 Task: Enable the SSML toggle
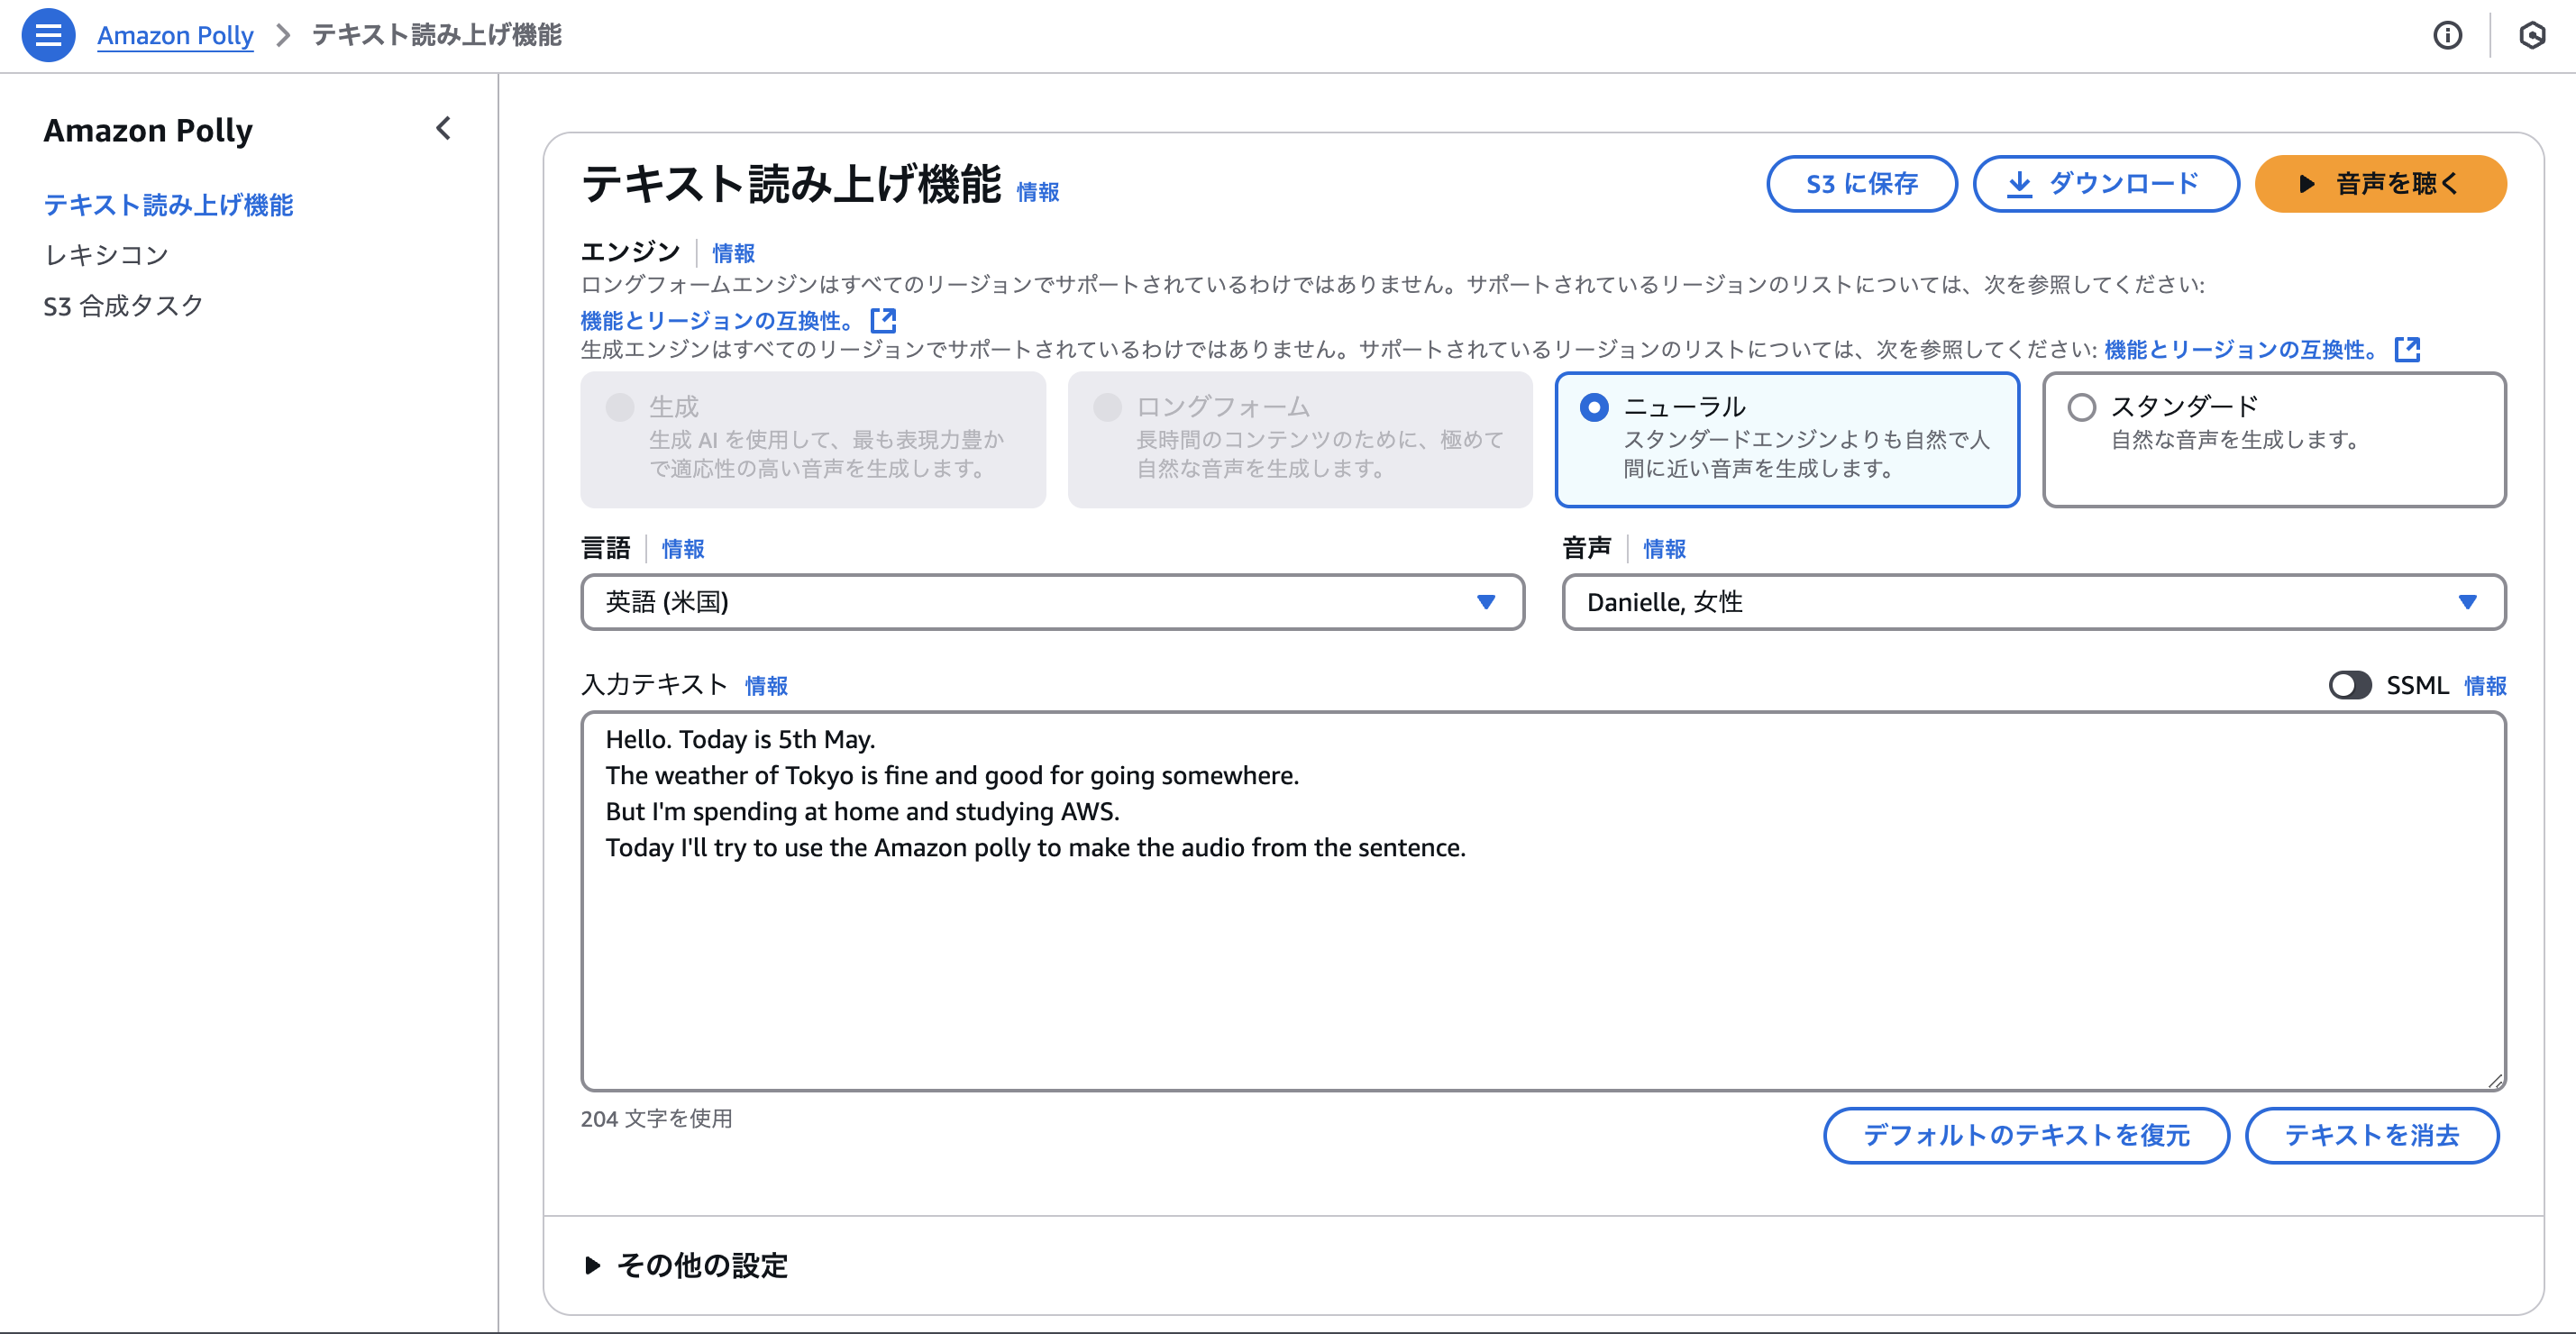point(2351,685)
